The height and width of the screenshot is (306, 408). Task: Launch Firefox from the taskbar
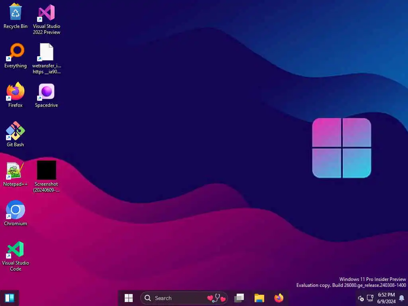(279, 298)
